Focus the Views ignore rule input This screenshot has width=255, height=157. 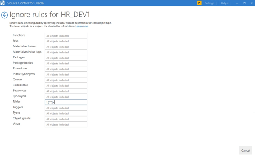click(x=66, y=124)
